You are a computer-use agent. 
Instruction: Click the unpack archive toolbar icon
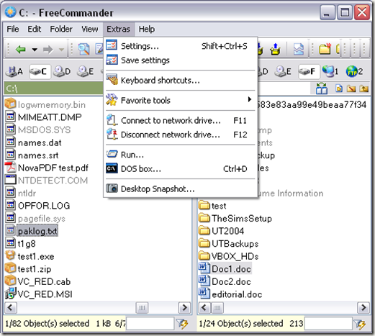pos(276,49)
